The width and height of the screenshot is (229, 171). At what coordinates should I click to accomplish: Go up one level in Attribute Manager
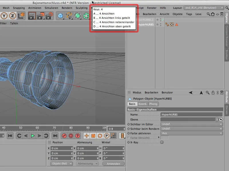201,92
